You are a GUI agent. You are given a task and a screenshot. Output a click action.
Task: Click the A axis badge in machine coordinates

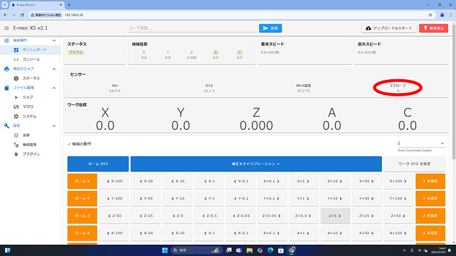[215, 53]
